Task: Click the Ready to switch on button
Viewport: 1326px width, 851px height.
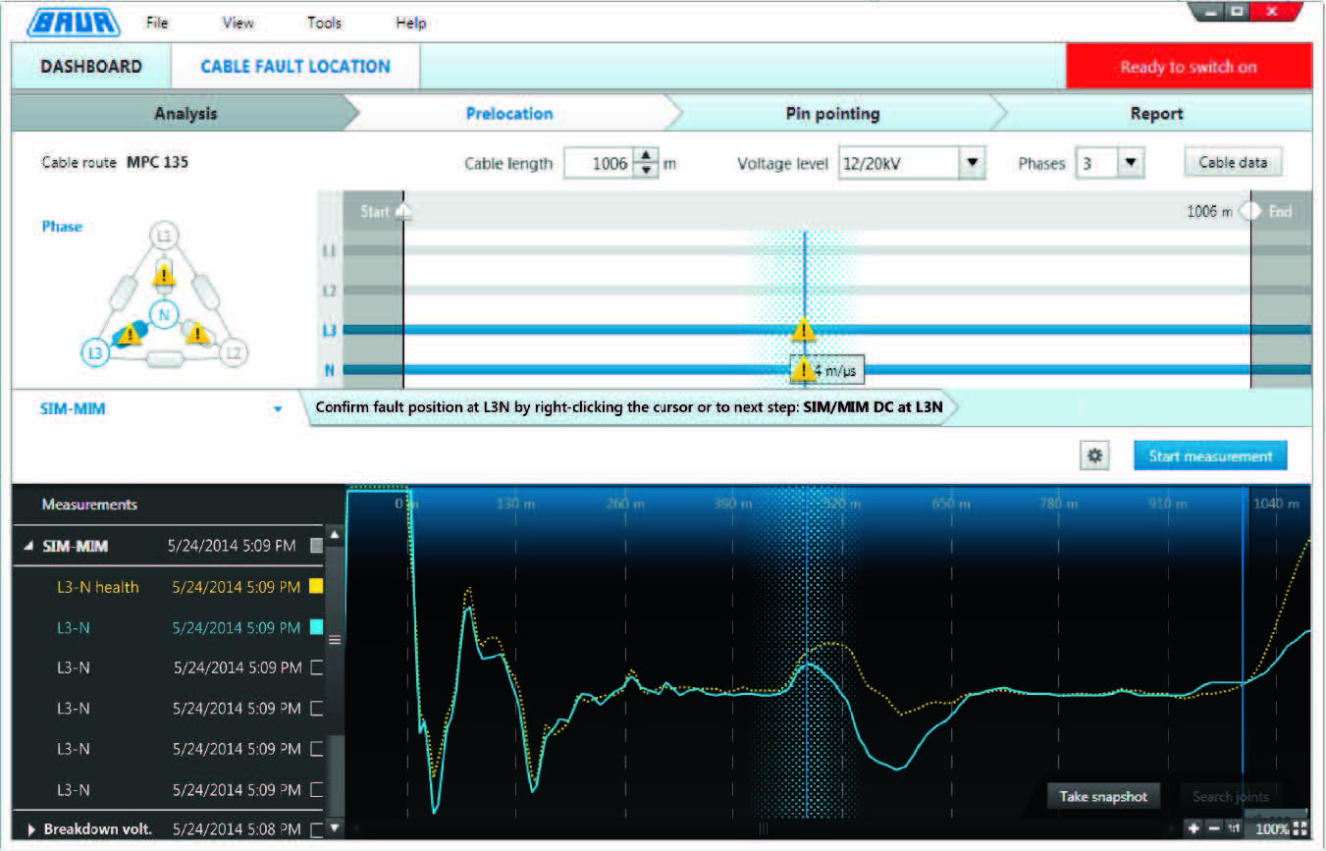Action: click(x=1189, y=67)
